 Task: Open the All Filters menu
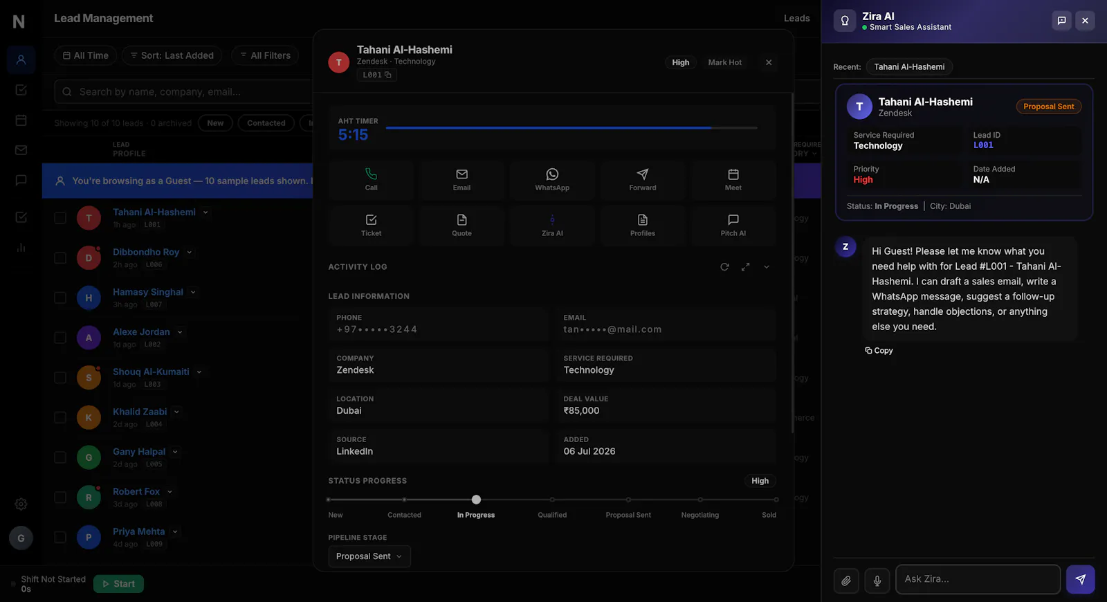266,55
